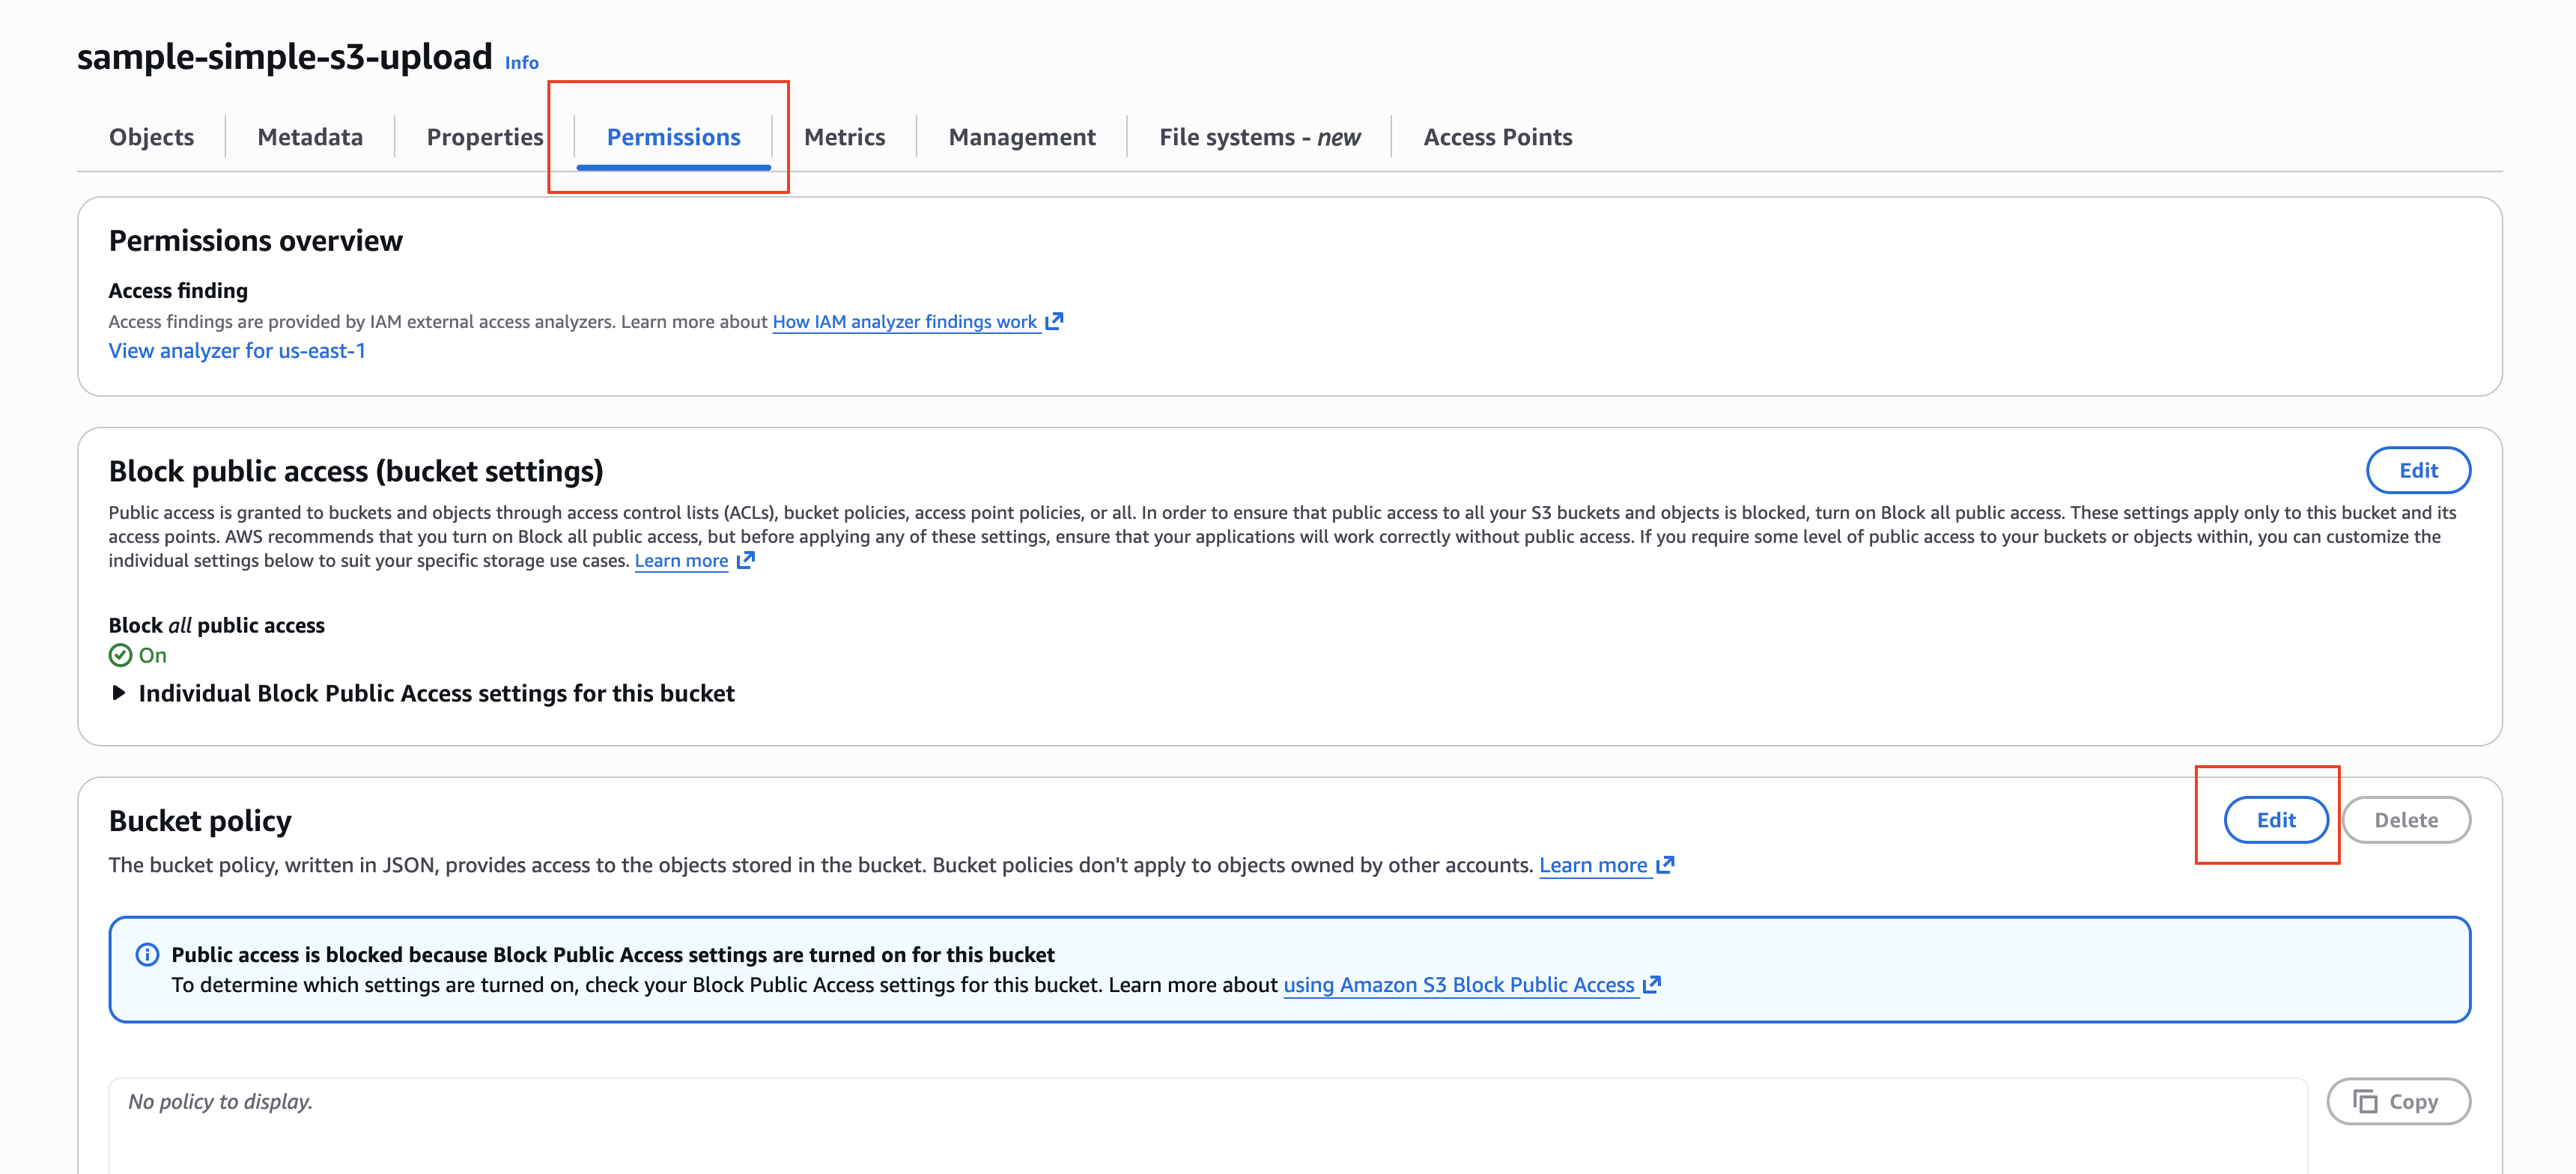Click the Access finding label
The height and width of the screenshot is (1174, 2576).
[178, 291]
